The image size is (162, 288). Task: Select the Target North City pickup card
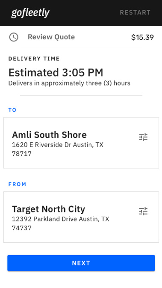(x=81, y=217)
